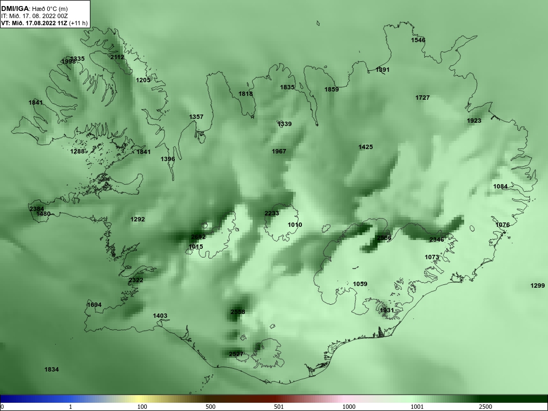The image size is (548, 411).
Task: Click the color scale label 100
Action: pyautogui.click(x=142, y=407)
